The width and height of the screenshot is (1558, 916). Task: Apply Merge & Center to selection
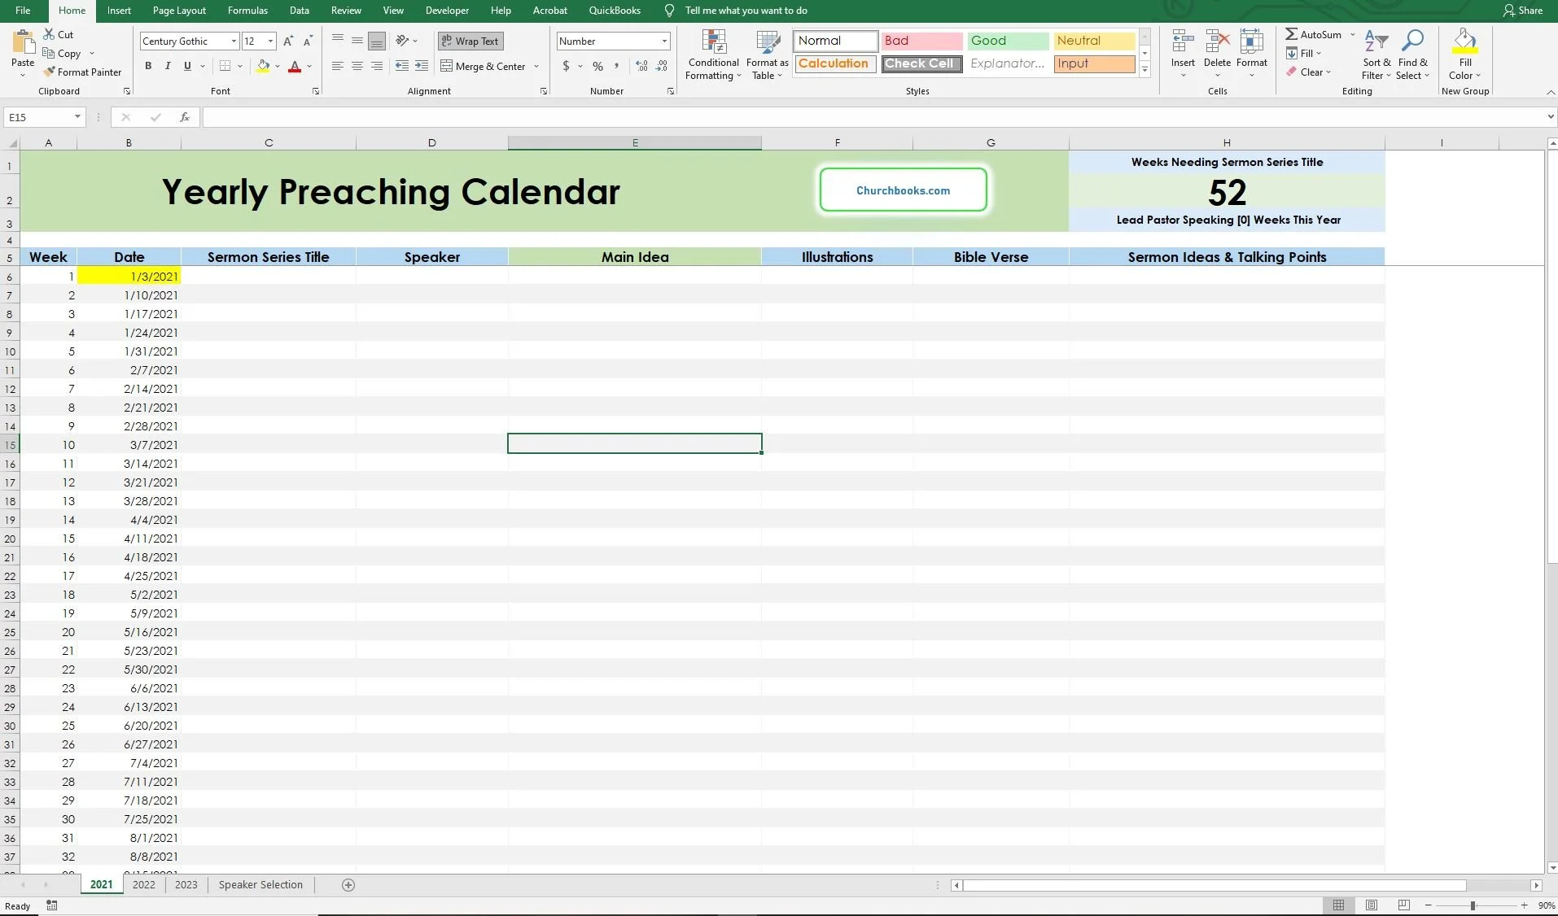point(484,66)
